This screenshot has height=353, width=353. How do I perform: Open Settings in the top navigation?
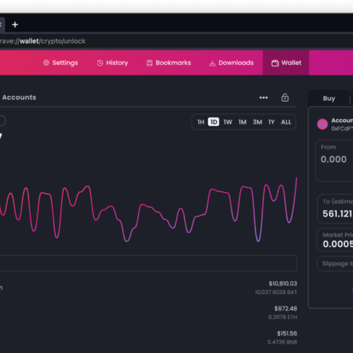[60, 63]
